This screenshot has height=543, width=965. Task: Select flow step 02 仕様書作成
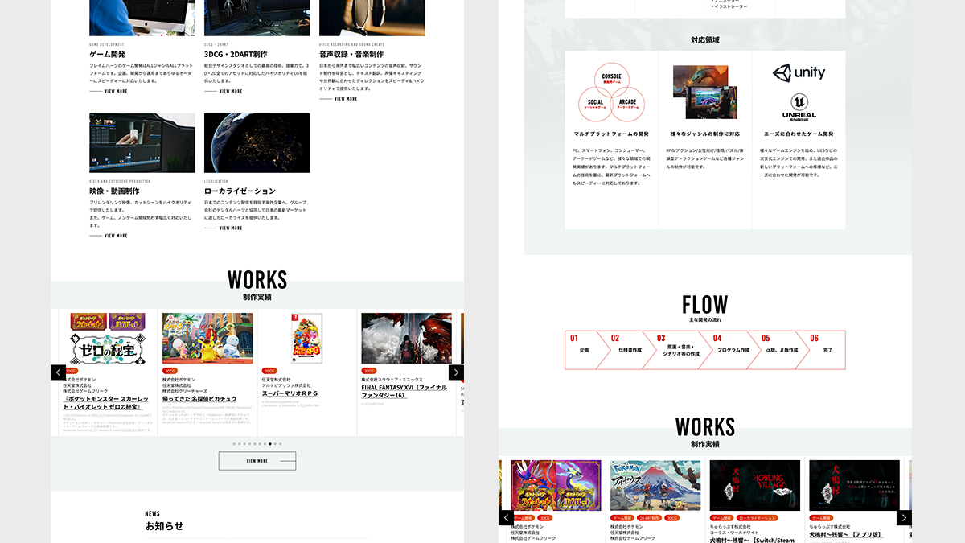pos(626,350)
